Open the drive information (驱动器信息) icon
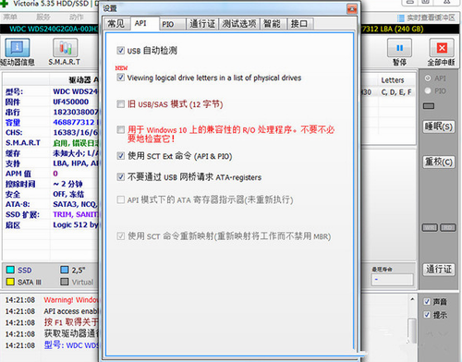The height and width of the screenshot is (362, 462). click(x=18, y=48)
